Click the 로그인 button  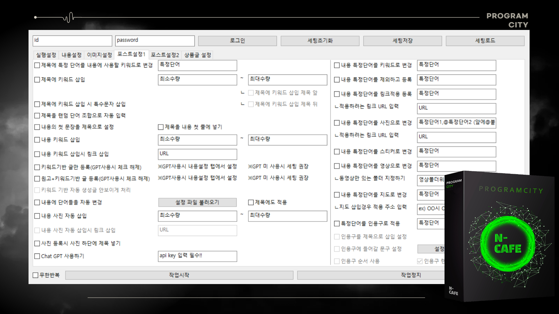click(x=237, y=41)
